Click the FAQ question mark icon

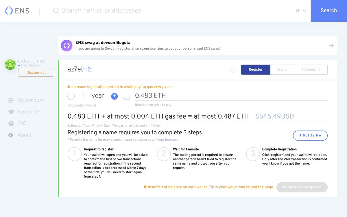(x=11, y=124)
